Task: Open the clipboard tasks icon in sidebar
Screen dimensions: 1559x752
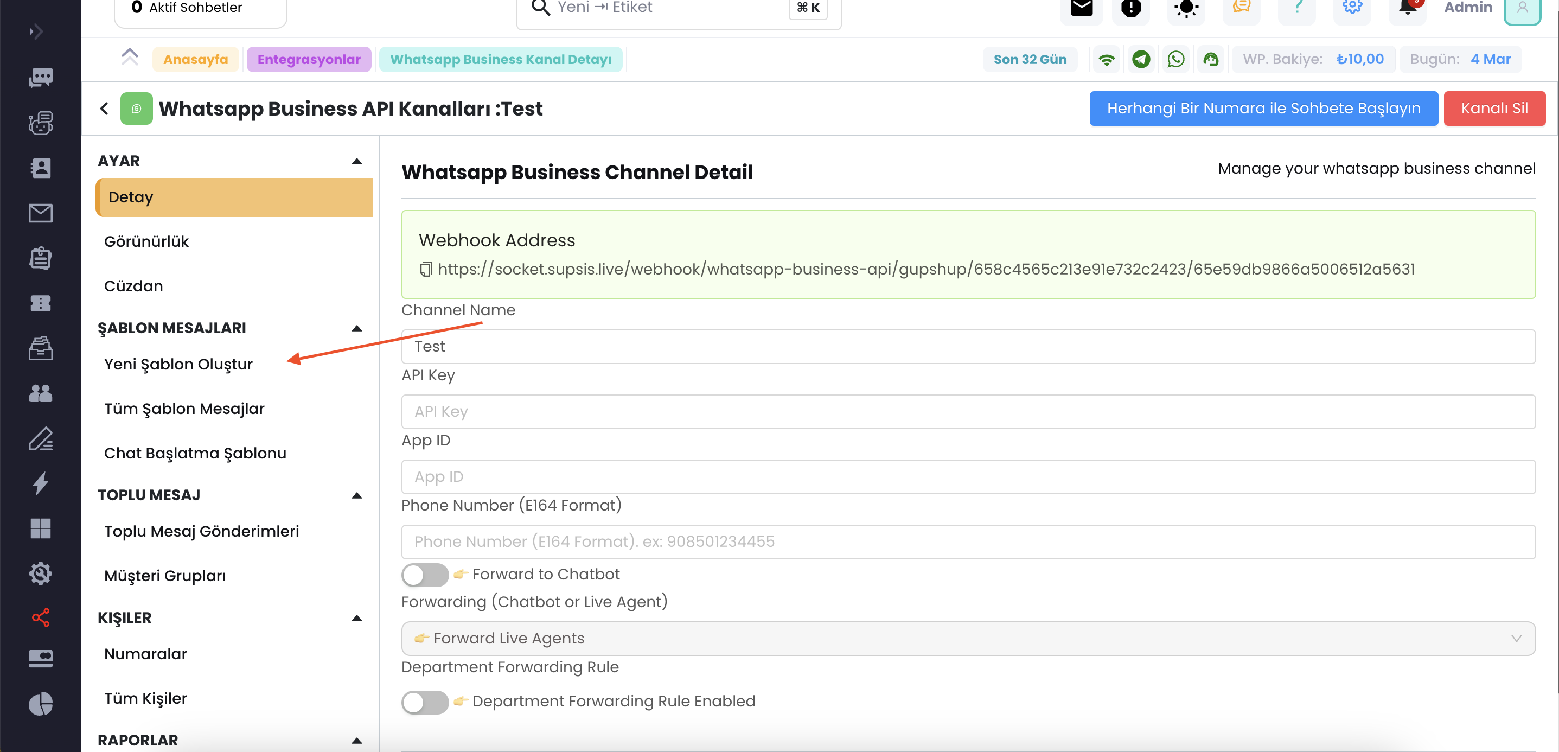Action: point(41,259)
